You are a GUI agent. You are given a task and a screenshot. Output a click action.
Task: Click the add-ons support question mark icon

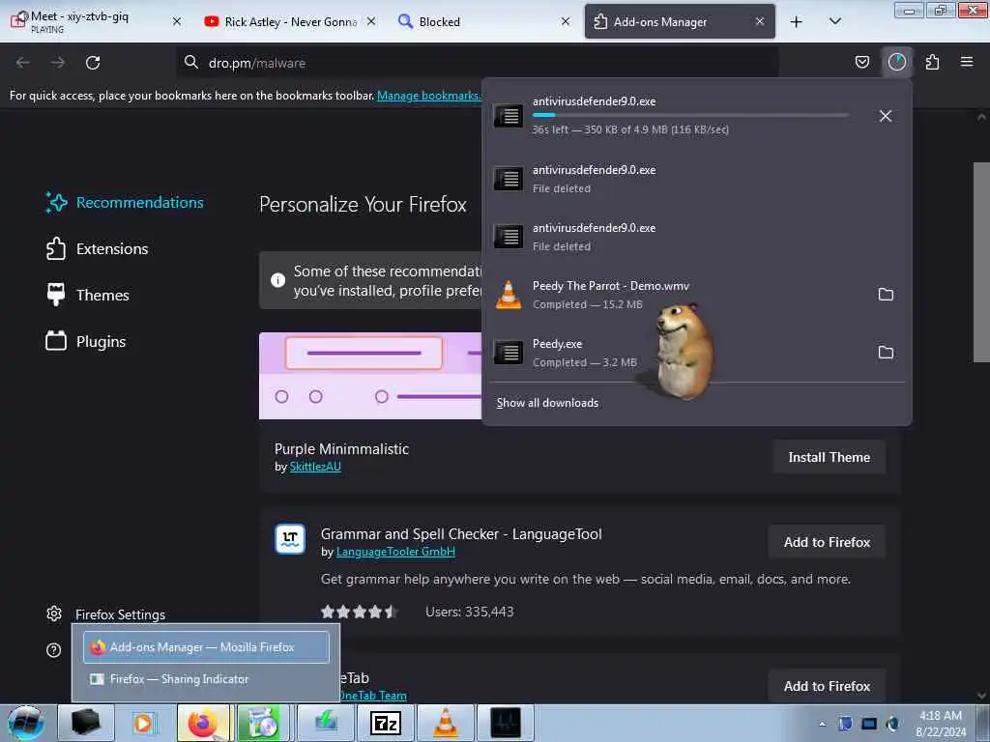click(x=54, y=650)
